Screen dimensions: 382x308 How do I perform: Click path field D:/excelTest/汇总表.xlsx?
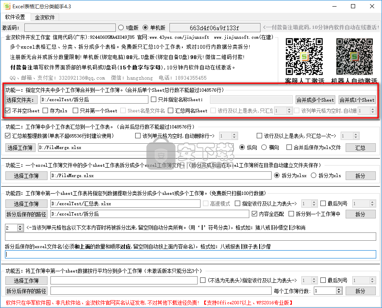click(x=125, y=204)
